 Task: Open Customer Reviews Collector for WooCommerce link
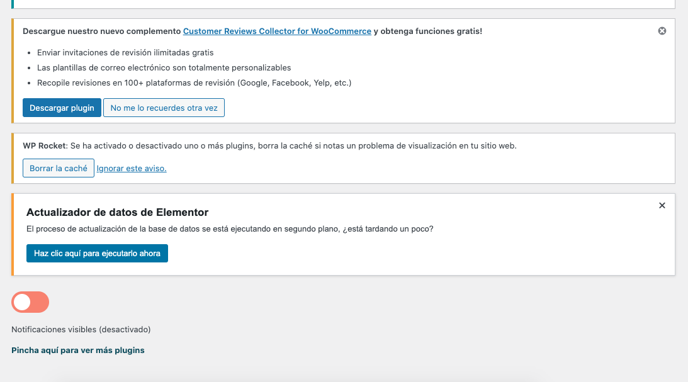coord(277,31)
